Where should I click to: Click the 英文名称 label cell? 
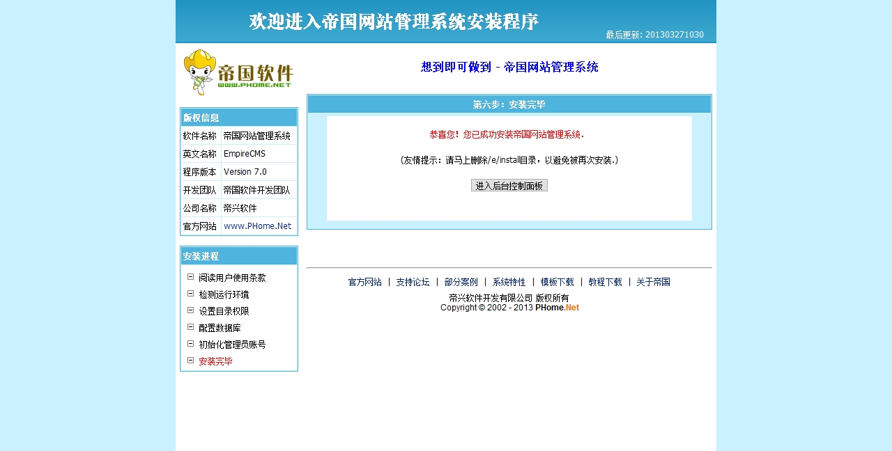[x=201, y=154]
